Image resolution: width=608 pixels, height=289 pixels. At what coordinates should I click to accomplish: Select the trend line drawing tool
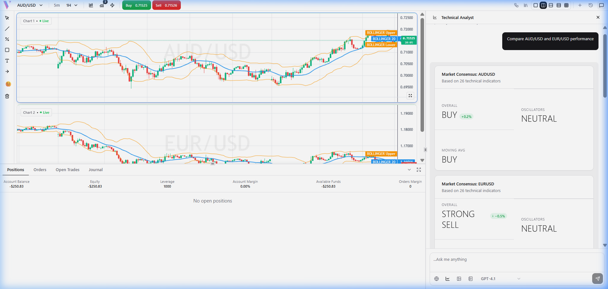(7, 29)
